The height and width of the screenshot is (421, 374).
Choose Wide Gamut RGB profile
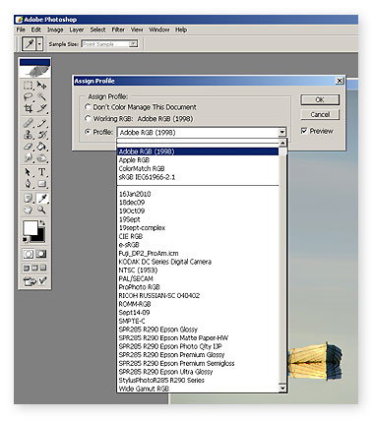click(x=198, y=389)
